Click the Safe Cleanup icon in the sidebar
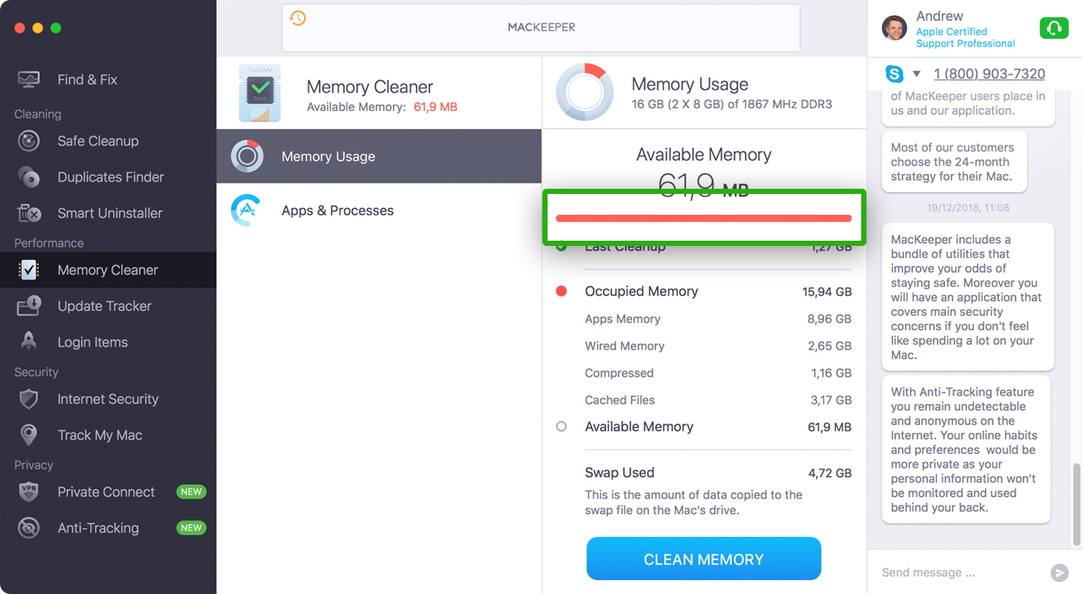 pyautogui.click(x=29, y=141)
